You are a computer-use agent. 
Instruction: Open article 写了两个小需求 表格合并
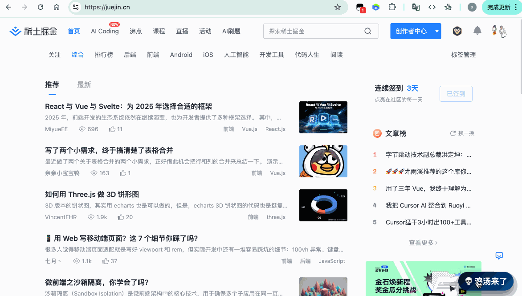pyautogui.click(x=109, y=151)
